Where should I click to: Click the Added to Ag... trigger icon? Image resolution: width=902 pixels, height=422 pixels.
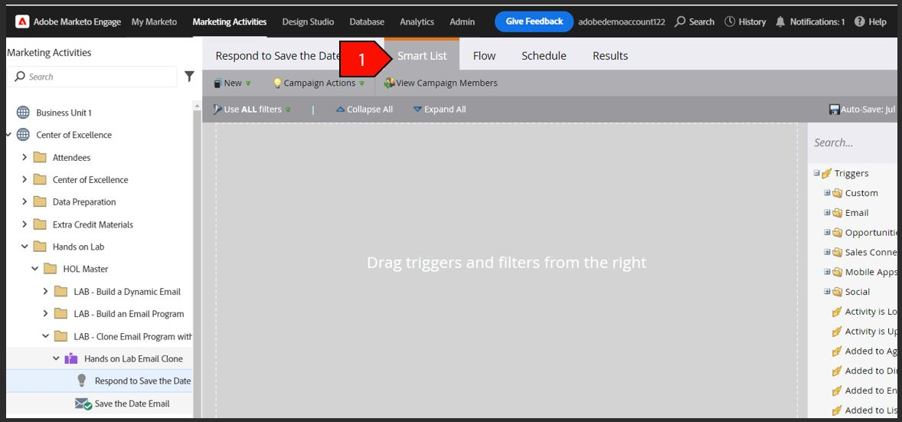coord(837,352)
